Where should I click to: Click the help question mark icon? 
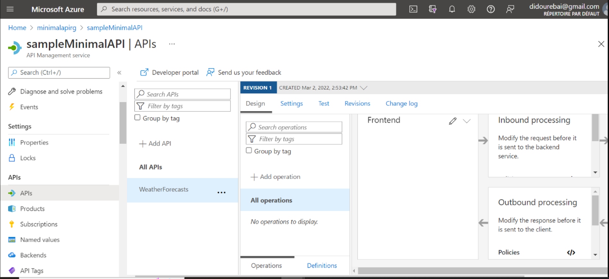(491, 9)
